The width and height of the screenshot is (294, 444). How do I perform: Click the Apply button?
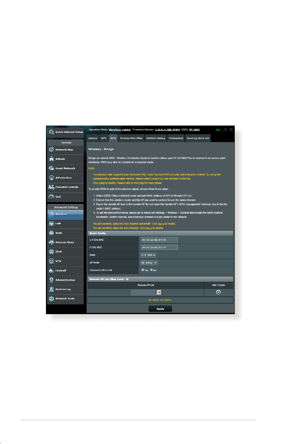click(x=160, y=309)
